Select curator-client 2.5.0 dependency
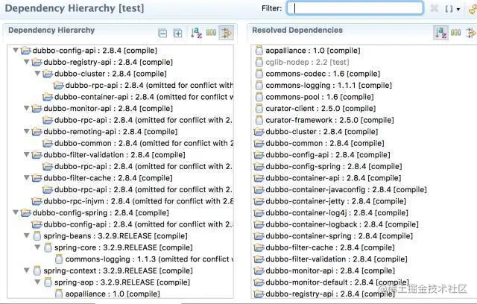This screenshot has height=304, width=477. (x=315, y=109)
